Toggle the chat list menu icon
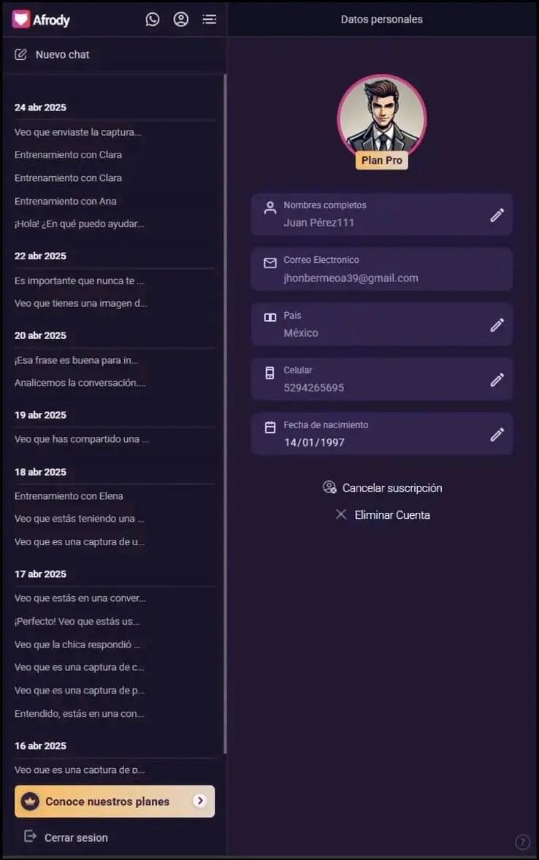 pyautogui.click(x=210, y=20)
